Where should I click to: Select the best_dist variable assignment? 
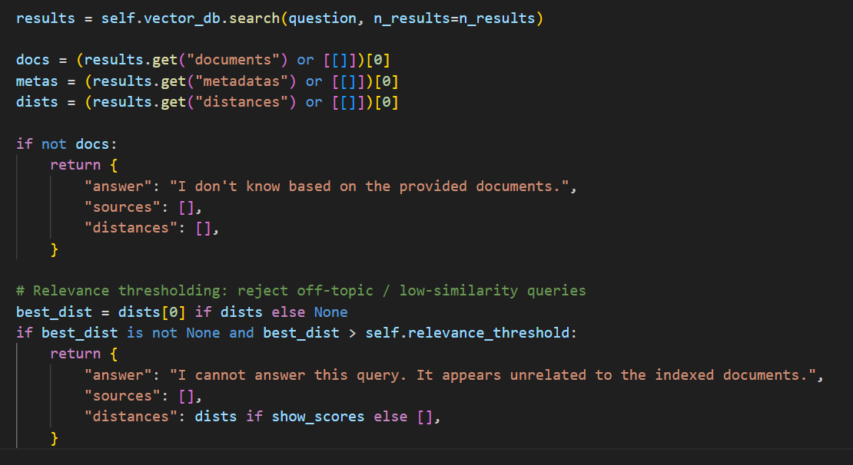[x=54, y=311]
